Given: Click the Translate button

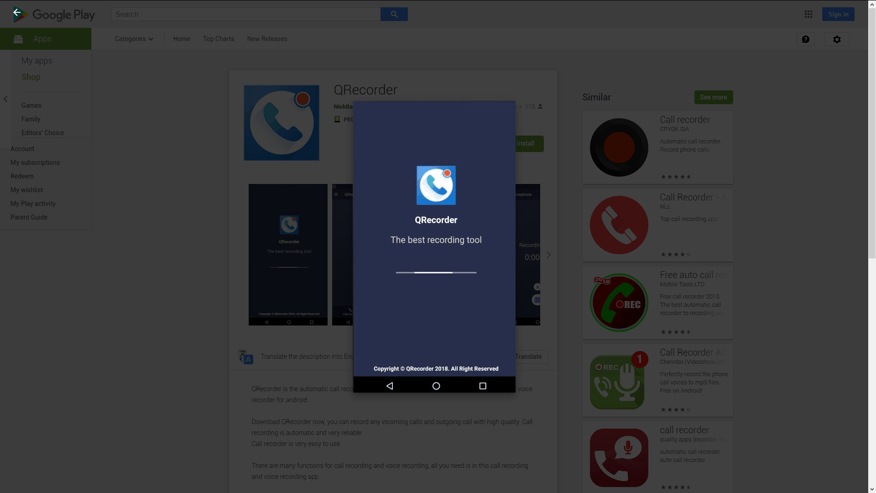Looking at the screenshot, I should [x=531, y=357].
